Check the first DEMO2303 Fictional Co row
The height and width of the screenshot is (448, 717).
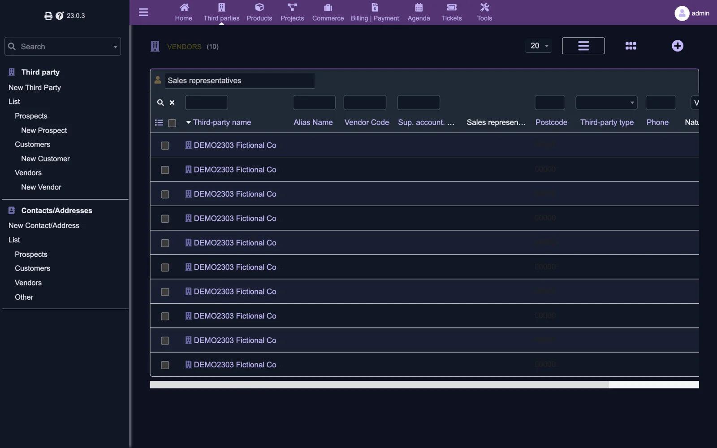165,146
